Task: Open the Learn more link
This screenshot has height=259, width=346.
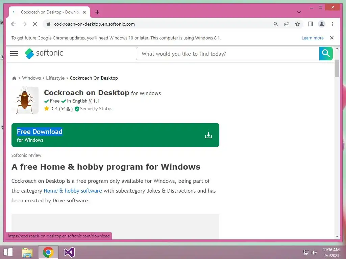Action: tap(313, 38)
